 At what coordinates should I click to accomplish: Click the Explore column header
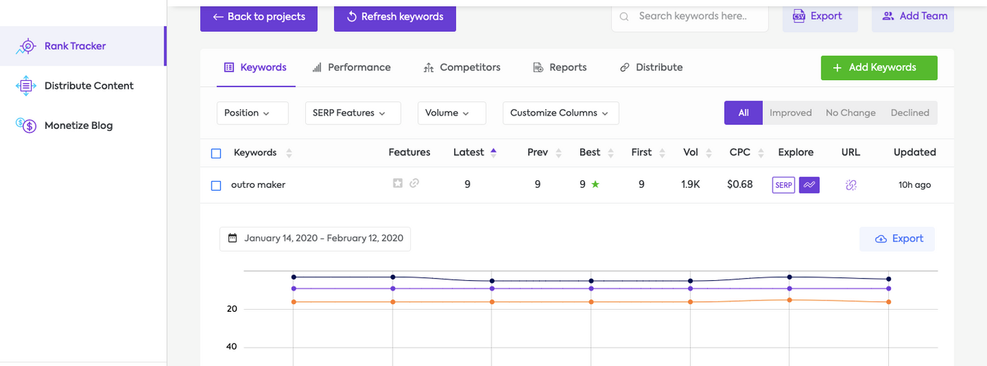pos(796,152)
